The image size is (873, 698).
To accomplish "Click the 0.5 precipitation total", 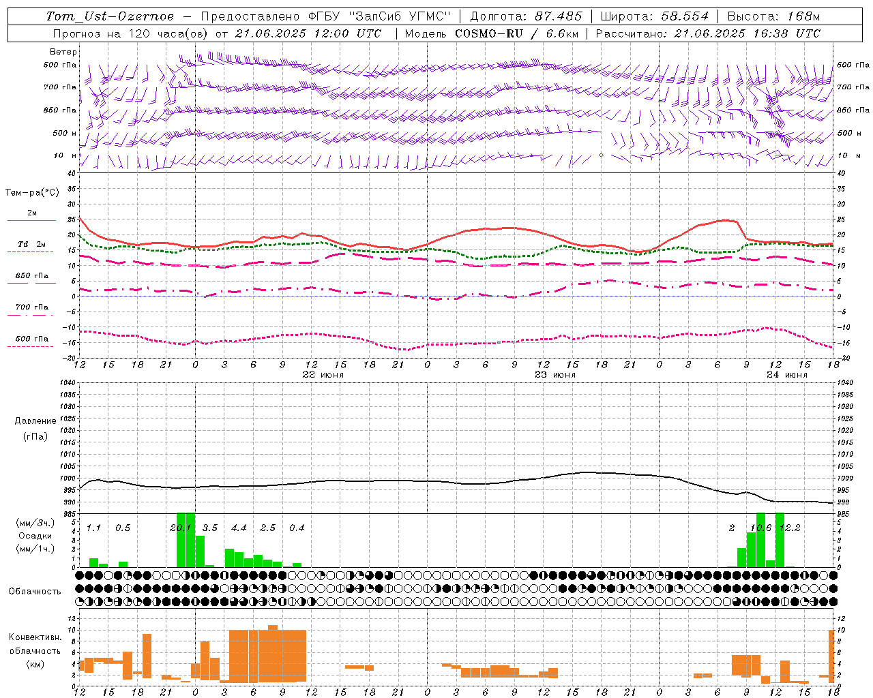I will (x=123, y=528).
